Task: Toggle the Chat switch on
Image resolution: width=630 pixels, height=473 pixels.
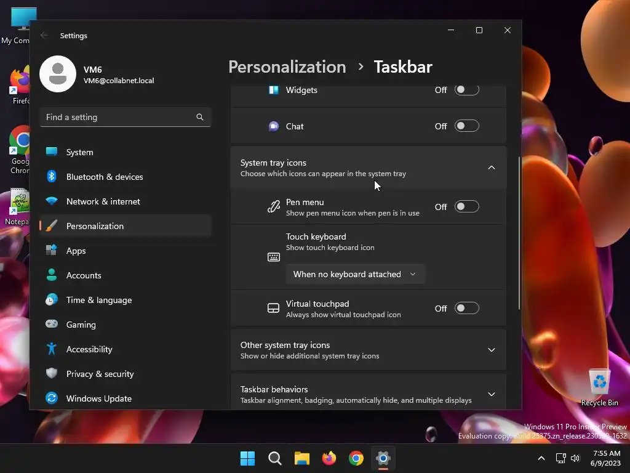Action: tap(466, 126)
